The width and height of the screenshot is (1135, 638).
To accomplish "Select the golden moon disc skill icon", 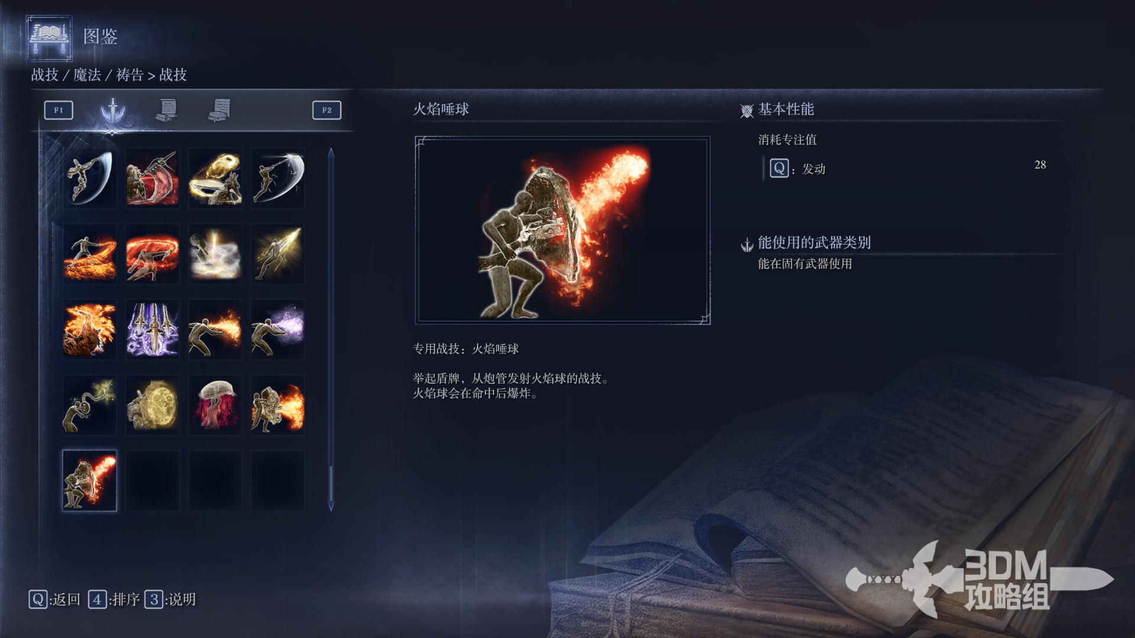I will coord(153,405).
